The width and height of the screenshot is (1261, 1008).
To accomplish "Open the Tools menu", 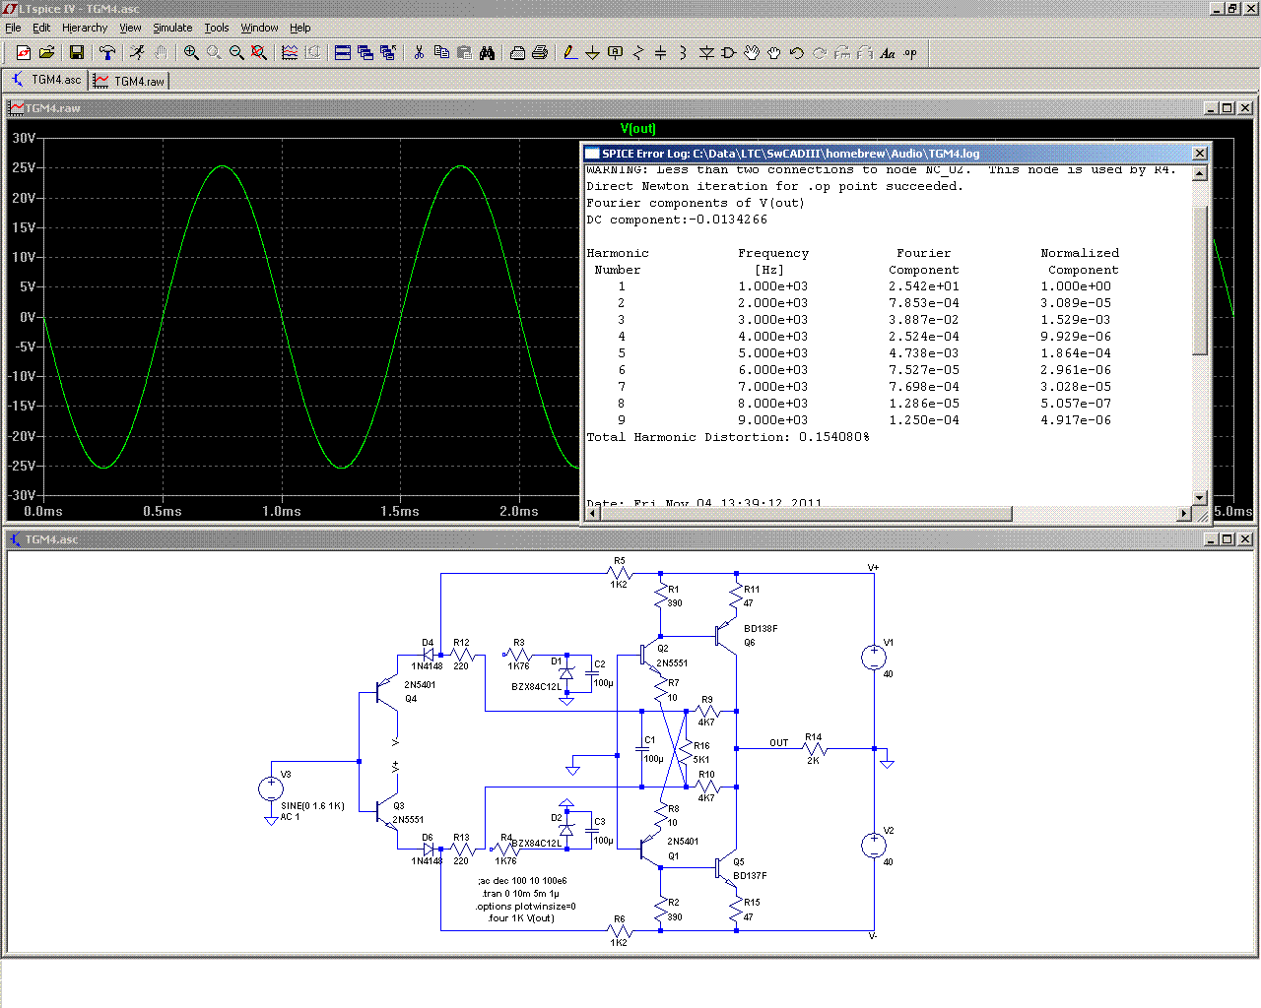I will [217, 28].
